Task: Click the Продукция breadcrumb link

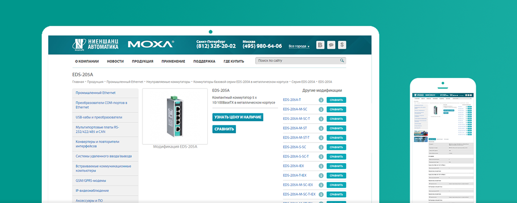Action: (x=95, y=81)
